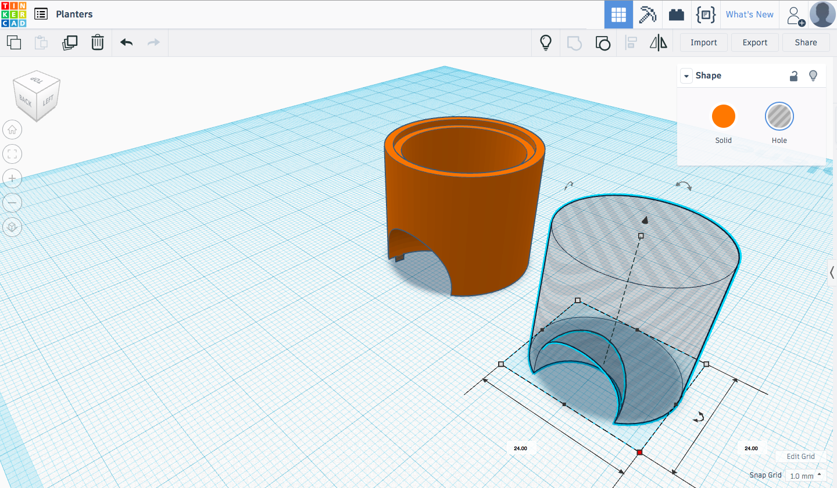The height and width of the screenshot is (488, 837).
Task: Open the Align tool icon
Action: 631,42
